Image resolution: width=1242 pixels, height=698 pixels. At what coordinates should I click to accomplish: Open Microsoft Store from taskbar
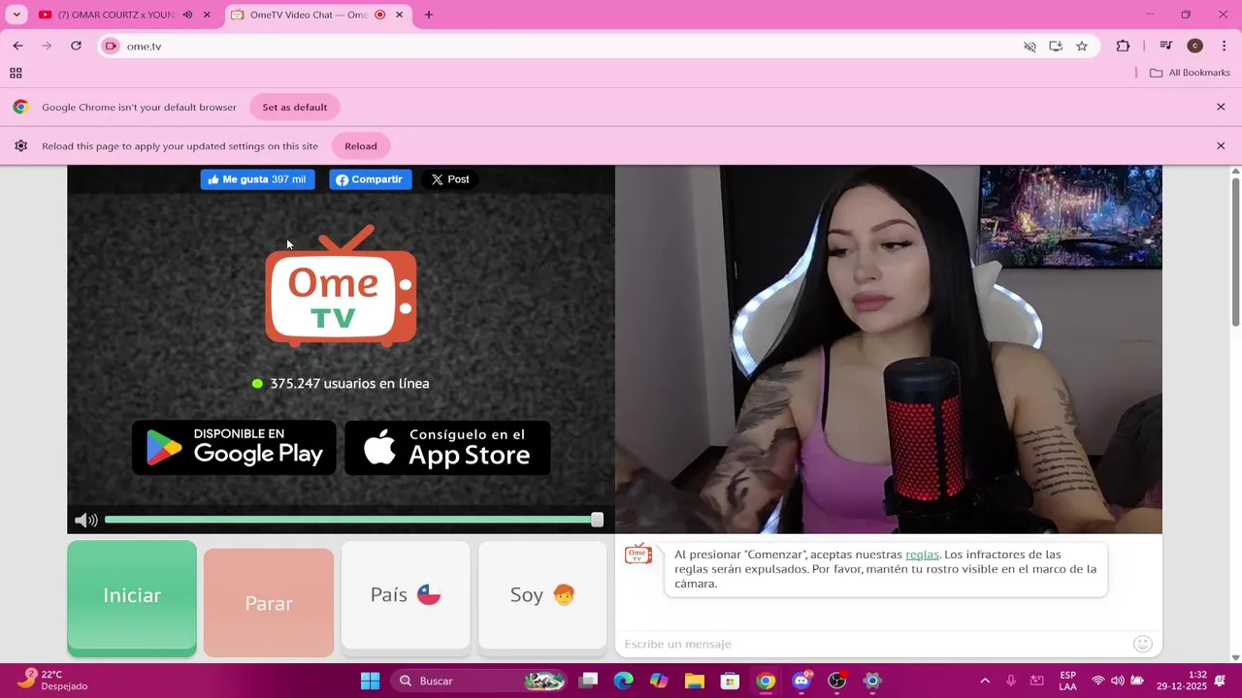click(730, 681)
